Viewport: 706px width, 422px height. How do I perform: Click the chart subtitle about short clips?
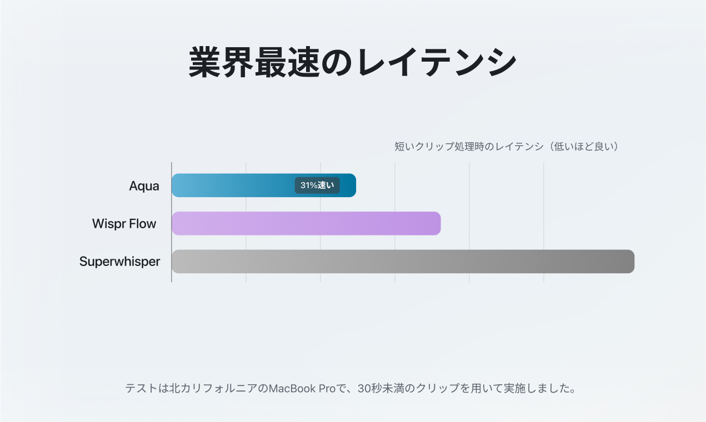pos(467,147)
